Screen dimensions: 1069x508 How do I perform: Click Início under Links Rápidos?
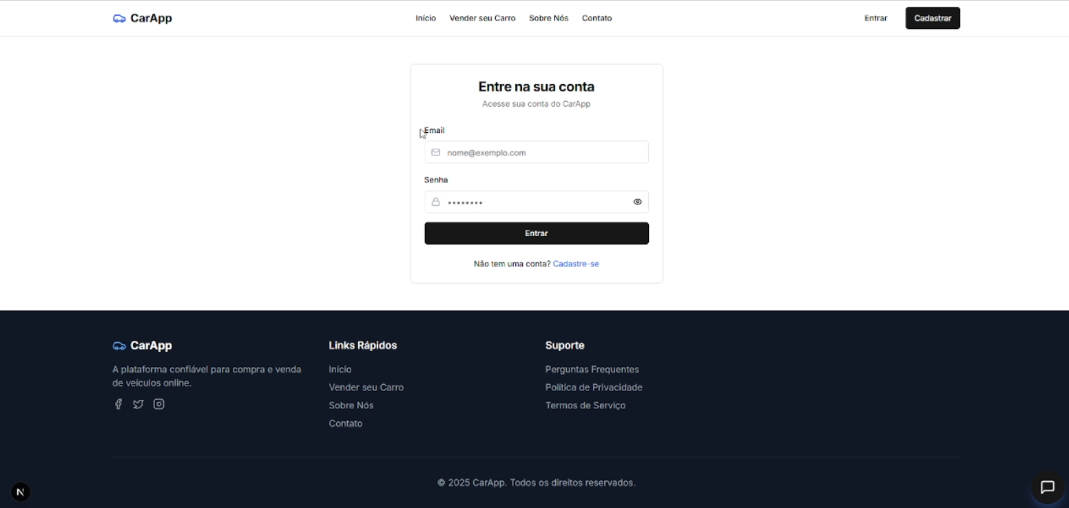click(340, 370)
